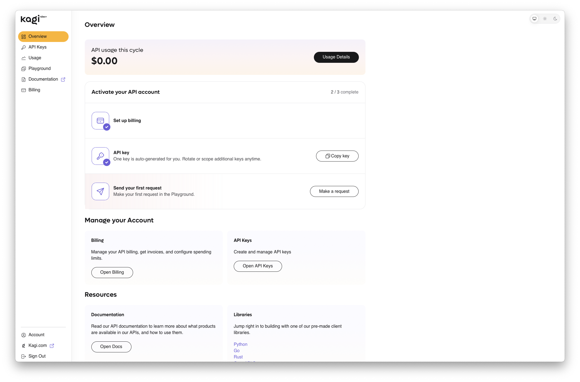The width and height of the screenshot is (580, 382).
Task: Click the Python library link
Action: coord(240,344)
